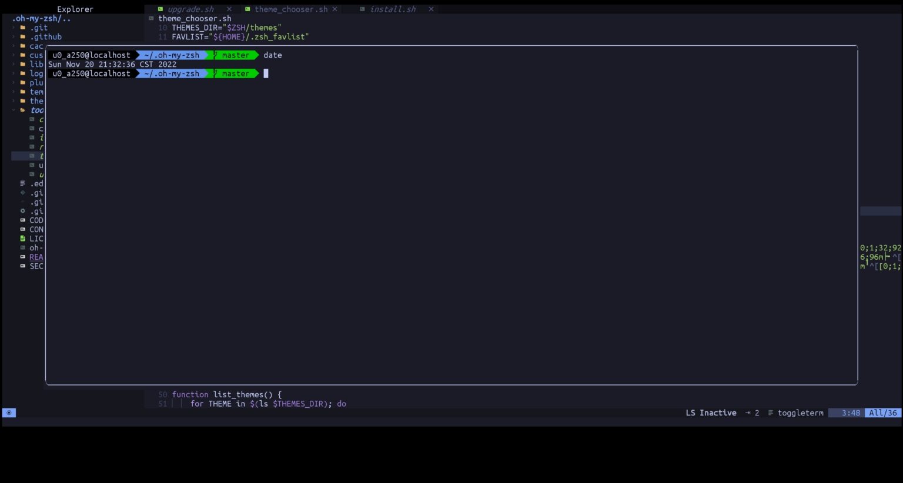Click the CODE_OF_CONDUCT file icon
903x483 pixels.
point(22,220)
